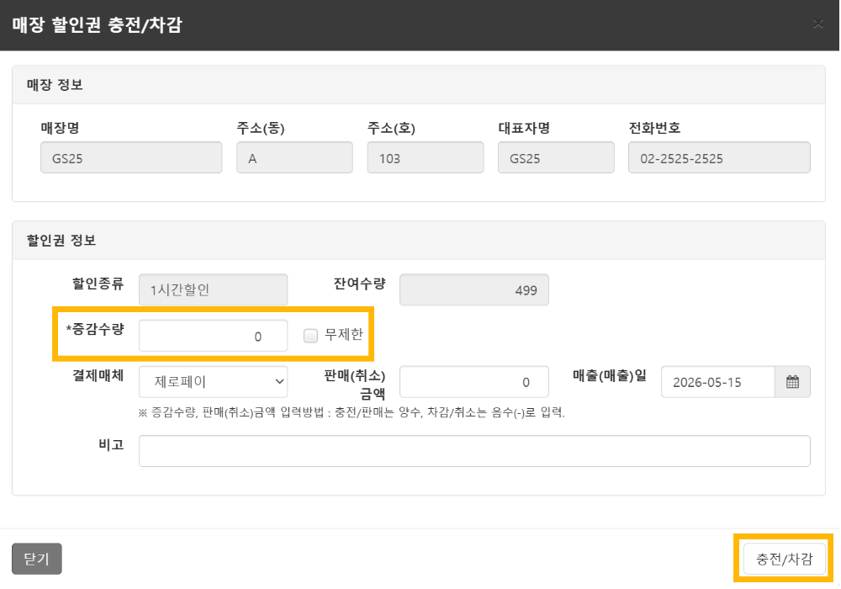This screenshot has height=589, width=841.
Task: Click the 대표자명 label
Action: point(524,128)
